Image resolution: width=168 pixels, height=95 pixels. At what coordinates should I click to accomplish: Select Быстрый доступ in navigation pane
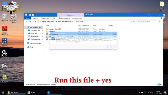pyautogui.click(x=34, y=27)
